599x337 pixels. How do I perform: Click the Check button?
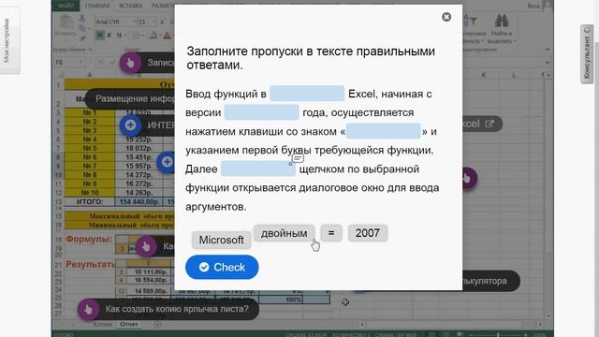pyautogui.click(x=222, y=267)
